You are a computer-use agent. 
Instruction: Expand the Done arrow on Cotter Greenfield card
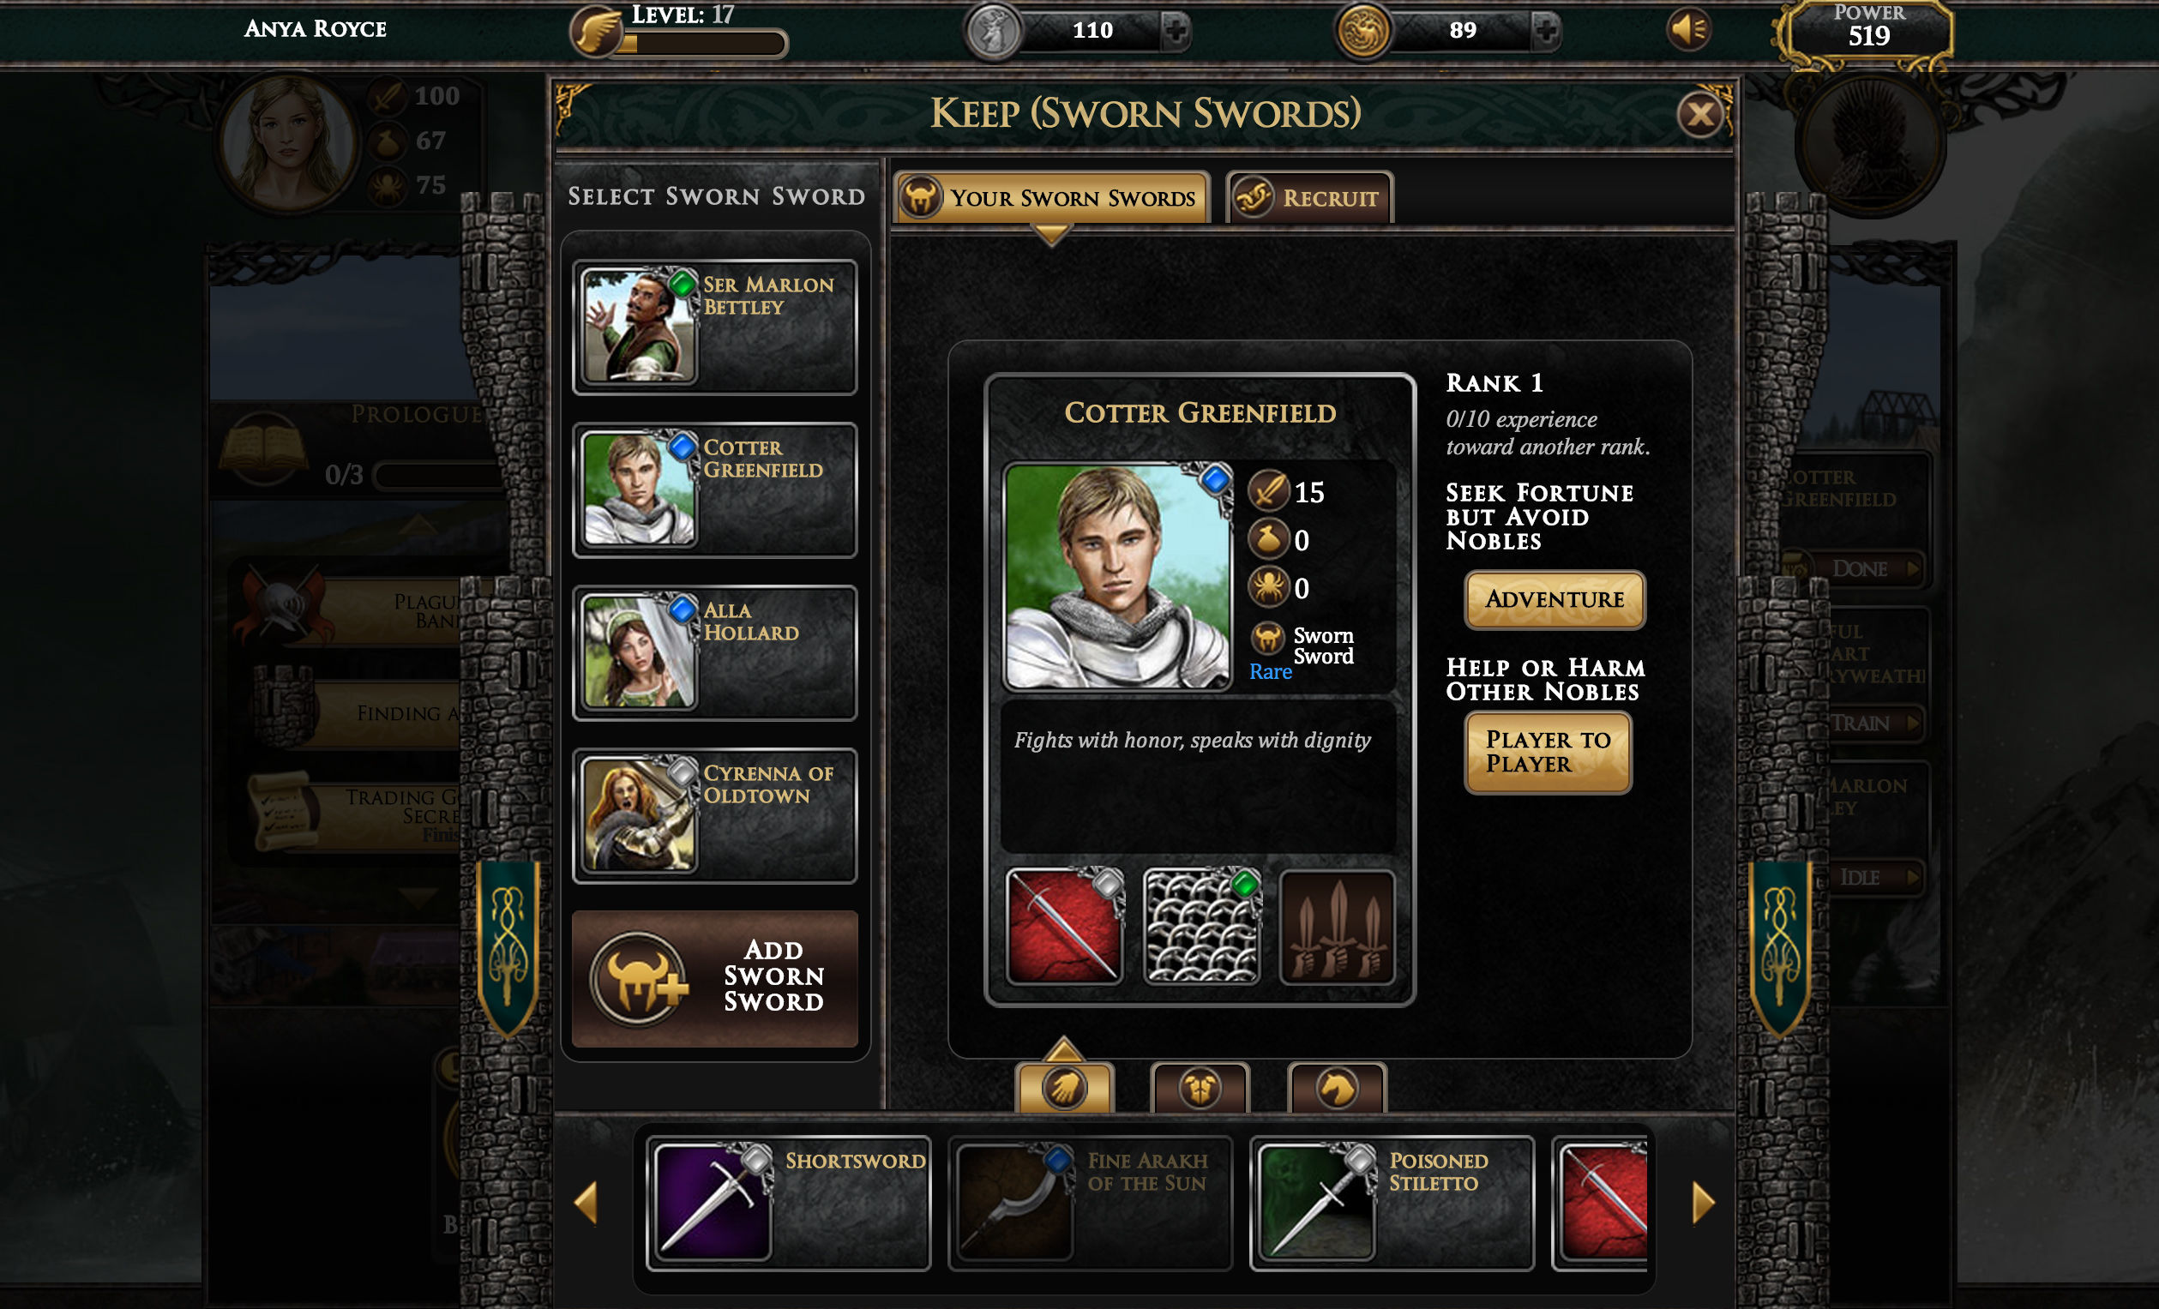[1876, 568]
